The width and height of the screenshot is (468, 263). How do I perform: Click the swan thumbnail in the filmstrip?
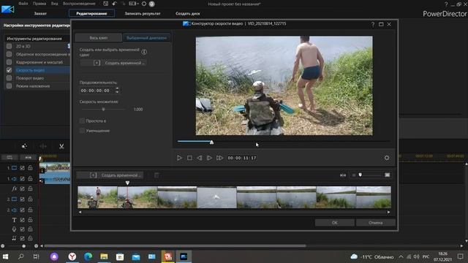tap(216, 197)
